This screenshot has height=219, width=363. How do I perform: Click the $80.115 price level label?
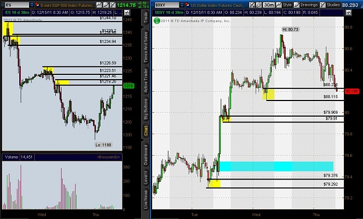pos(330,97)
